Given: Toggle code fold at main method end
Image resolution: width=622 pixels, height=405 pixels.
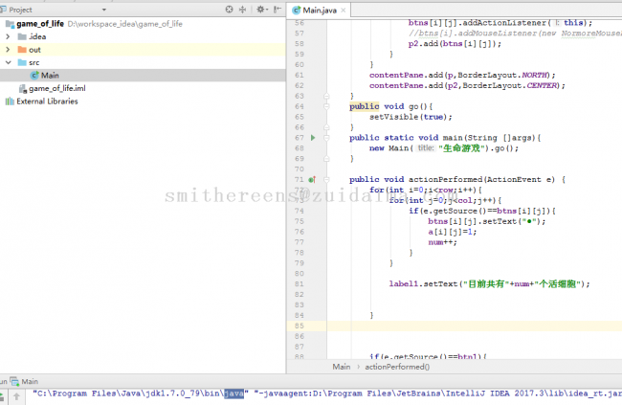Looking at the screenshot, I should 326,159.
